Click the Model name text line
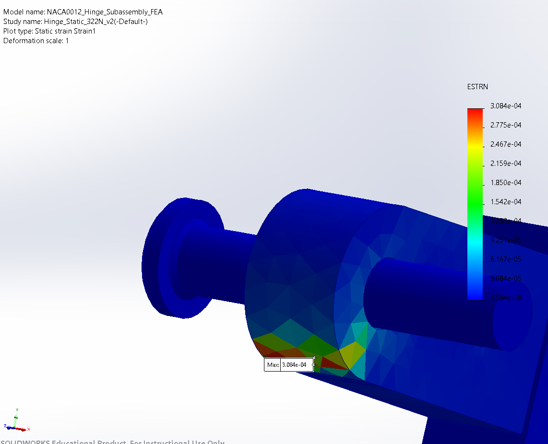The width and height of the screenshot is (548, 444). click(x=83, y=12)
